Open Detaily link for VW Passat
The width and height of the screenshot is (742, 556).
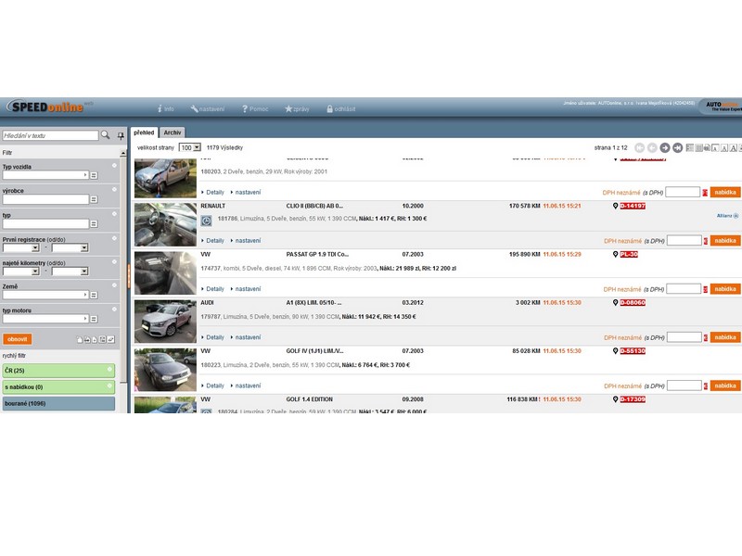(212, 289)
